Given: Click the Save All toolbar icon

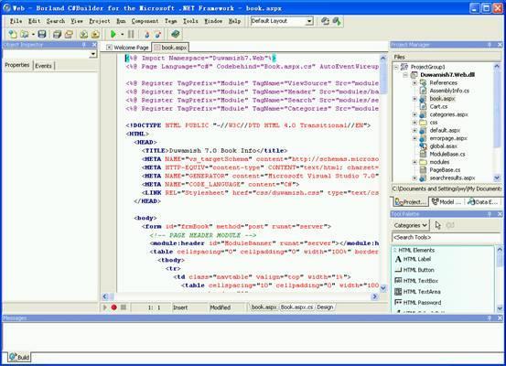Looking at the screenshot, I should click(57, 34).
